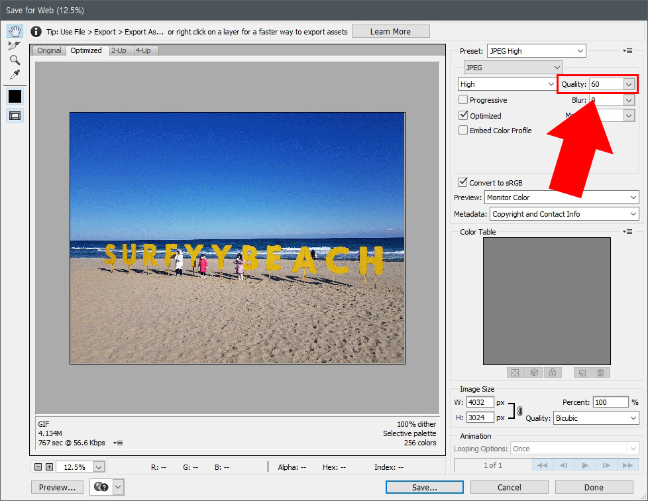
Task: Select the Zoom tool
Action: click(x=15, y=60)
